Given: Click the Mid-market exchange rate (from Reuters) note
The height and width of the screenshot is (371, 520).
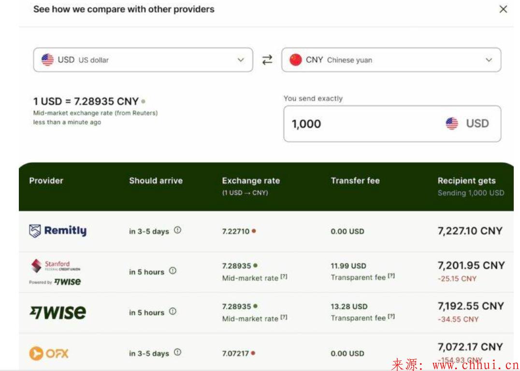Looking at the screenshot, I should [x=96, y=113].
